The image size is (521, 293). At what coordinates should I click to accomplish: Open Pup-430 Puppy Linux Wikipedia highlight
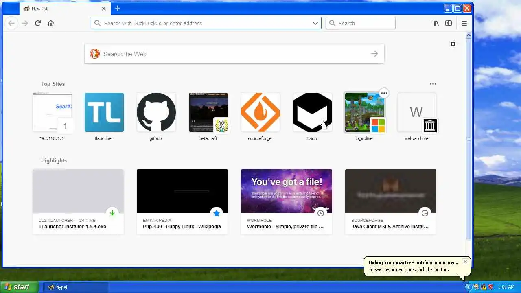pyautogui.click(x=182, y=202)
